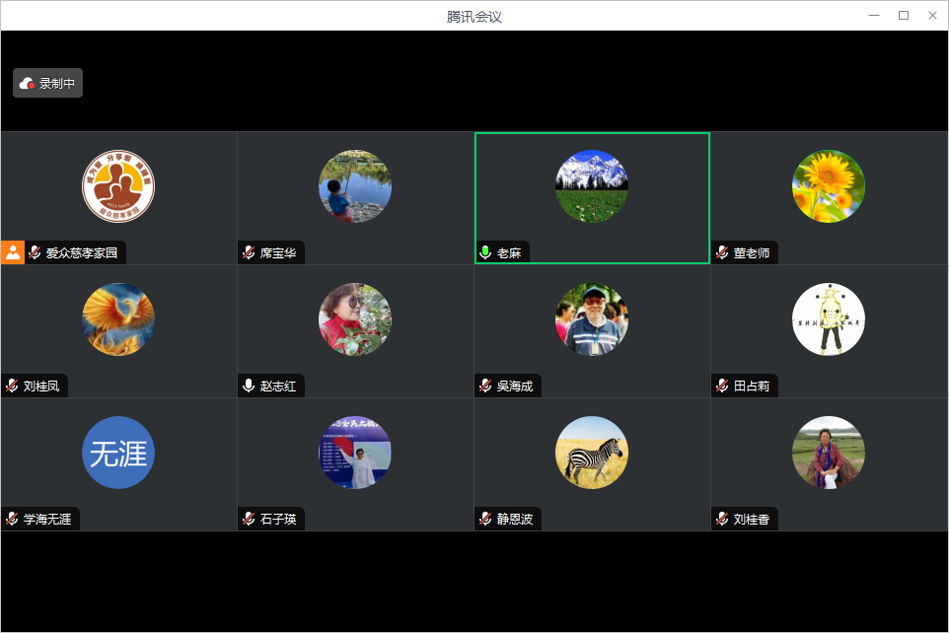Click the 录制中 recording indicator button
The height and width of the screenshot is (633, 949).
(47, 84)
